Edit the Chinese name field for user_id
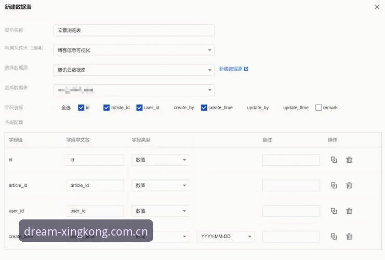The height and width of the screenshot is (260, 385). point(95,211)
